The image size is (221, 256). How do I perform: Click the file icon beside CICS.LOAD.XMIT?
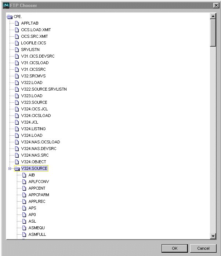[17, 30]
